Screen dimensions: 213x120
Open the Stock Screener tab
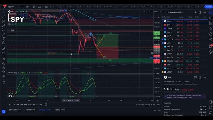click(15, 110)
